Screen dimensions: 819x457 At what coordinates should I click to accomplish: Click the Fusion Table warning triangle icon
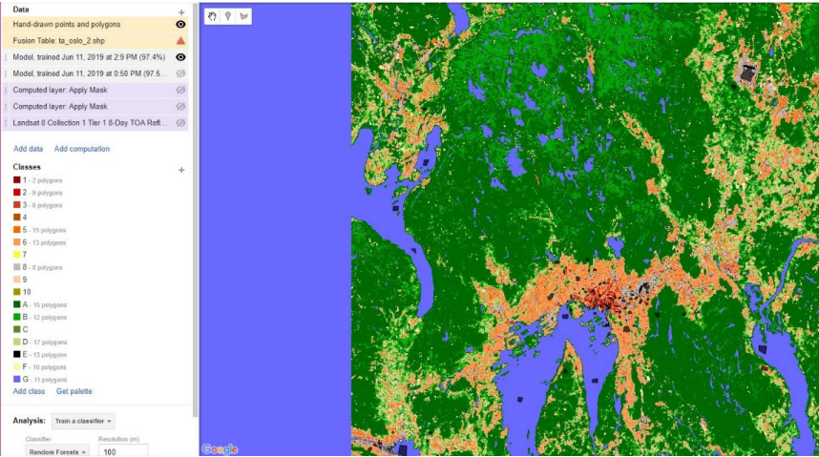pyautogui.click(x=180, y=41)
